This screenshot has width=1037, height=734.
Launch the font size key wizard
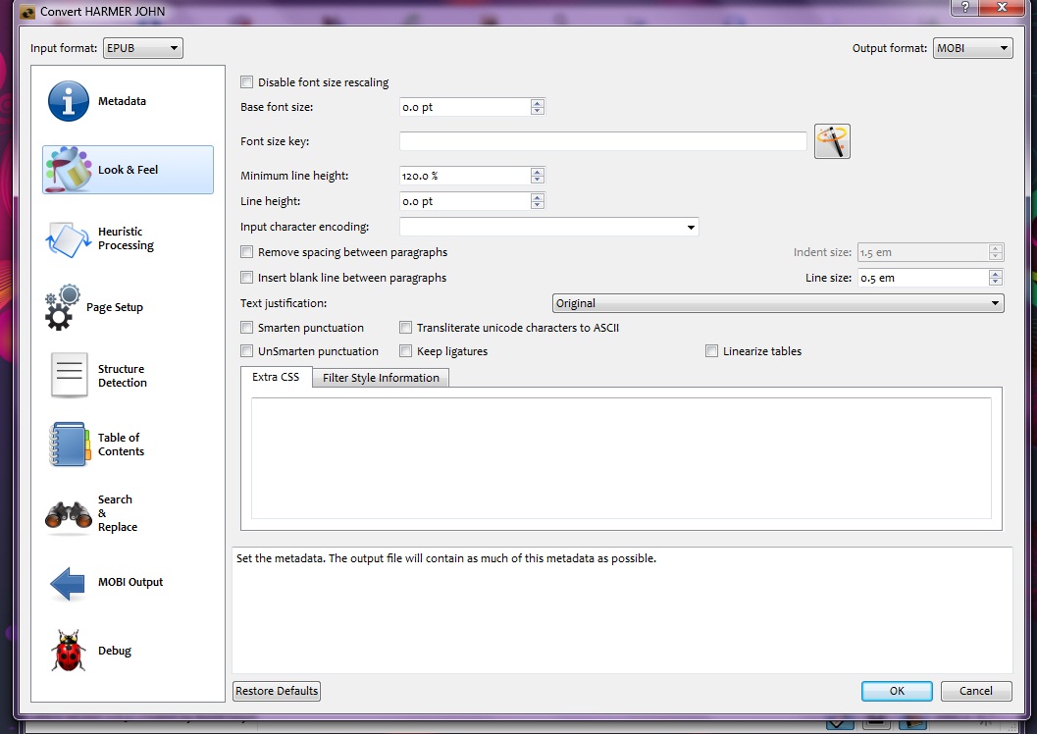pos(832,141)
